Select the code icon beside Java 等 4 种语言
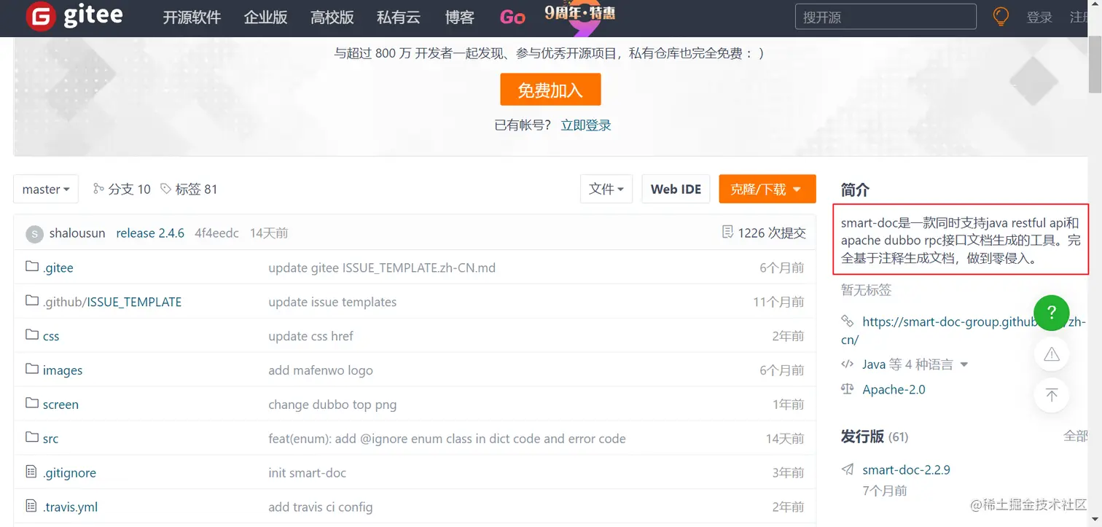Screen dimensions: 1102x527 click(847, 364)
